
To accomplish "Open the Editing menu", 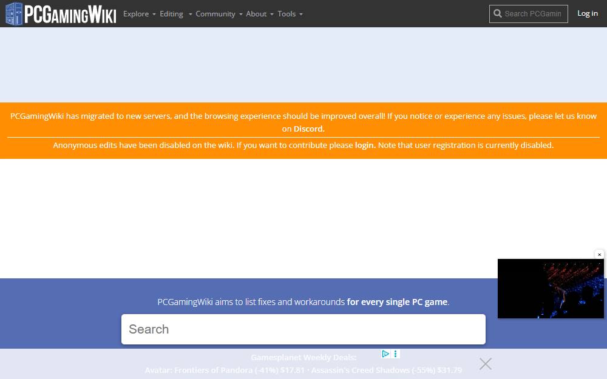I will click(x=176, y=14).
